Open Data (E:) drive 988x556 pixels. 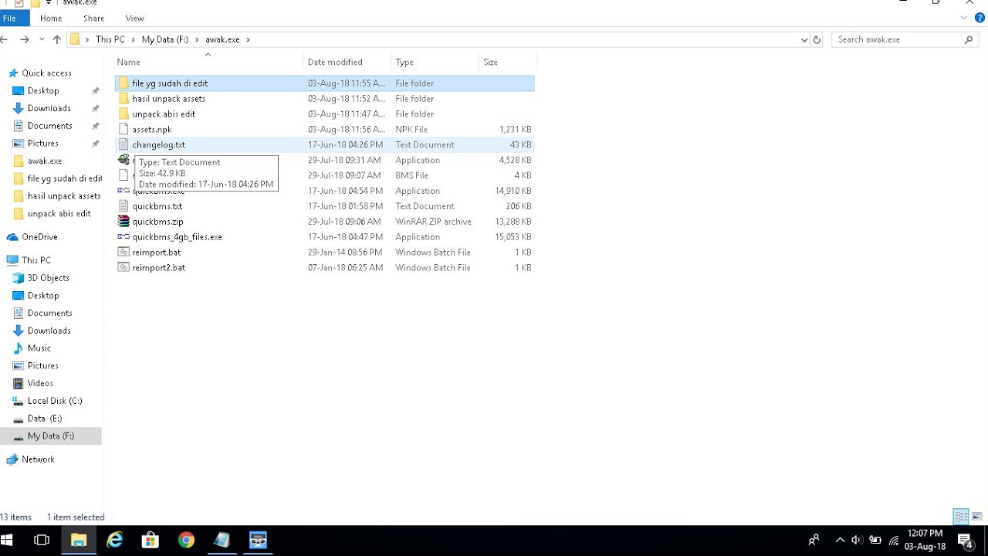pyautogui.click(x=44, y=419)
